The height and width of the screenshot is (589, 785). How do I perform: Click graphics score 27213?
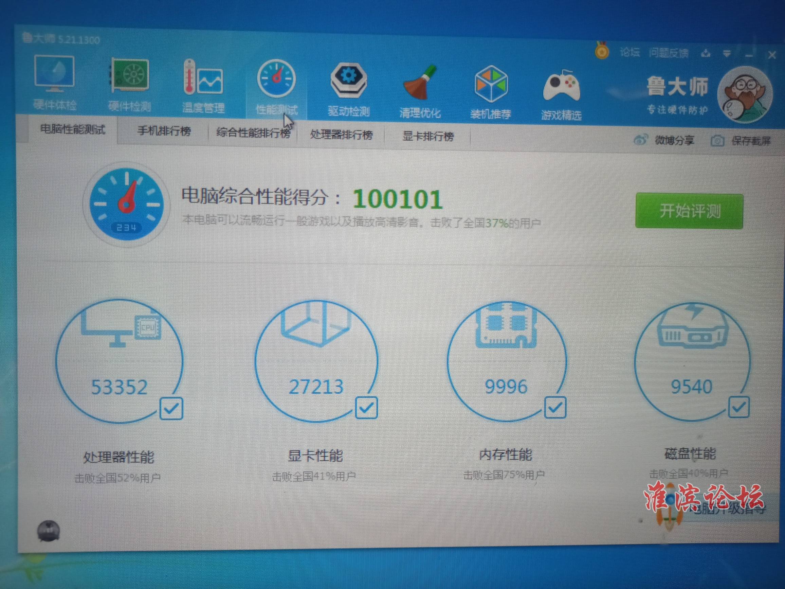pos(316,387)
